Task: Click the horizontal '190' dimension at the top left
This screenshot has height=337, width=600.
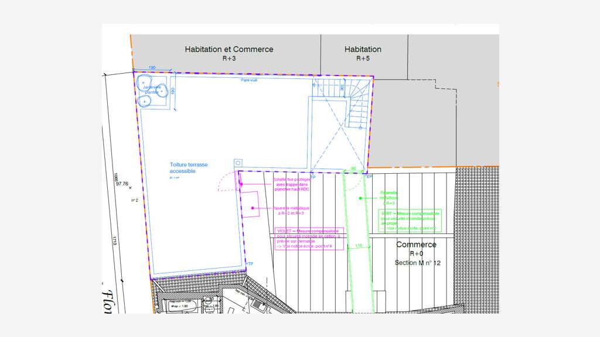Action: pyautogui.click(x=152, y=68)
